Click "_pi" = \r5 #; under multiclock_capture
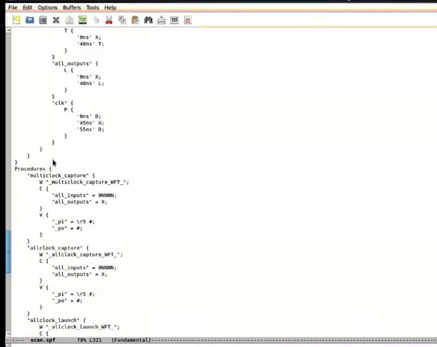437x347 pixels. click(73, 221)
